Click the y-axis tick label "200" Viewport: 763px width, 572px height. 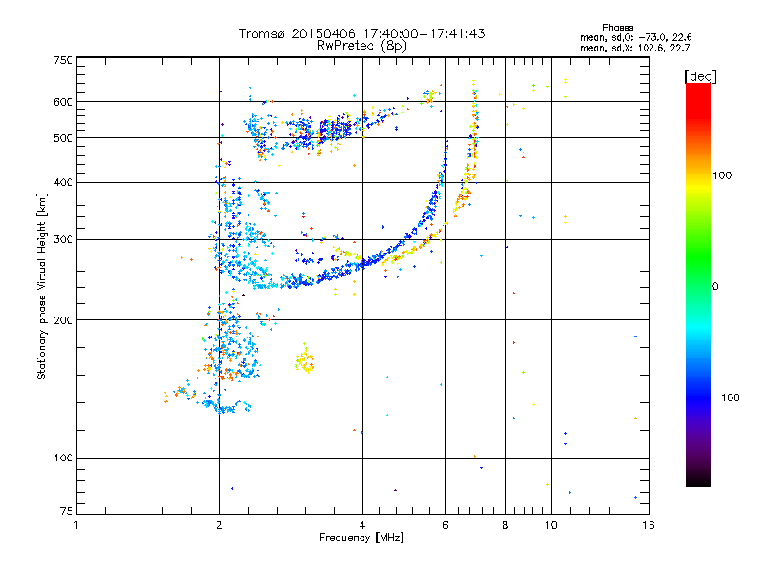click(63, 320)
